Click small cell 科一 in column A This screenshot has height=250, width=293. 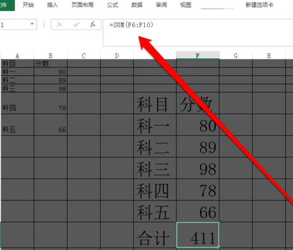coord(17,72)
